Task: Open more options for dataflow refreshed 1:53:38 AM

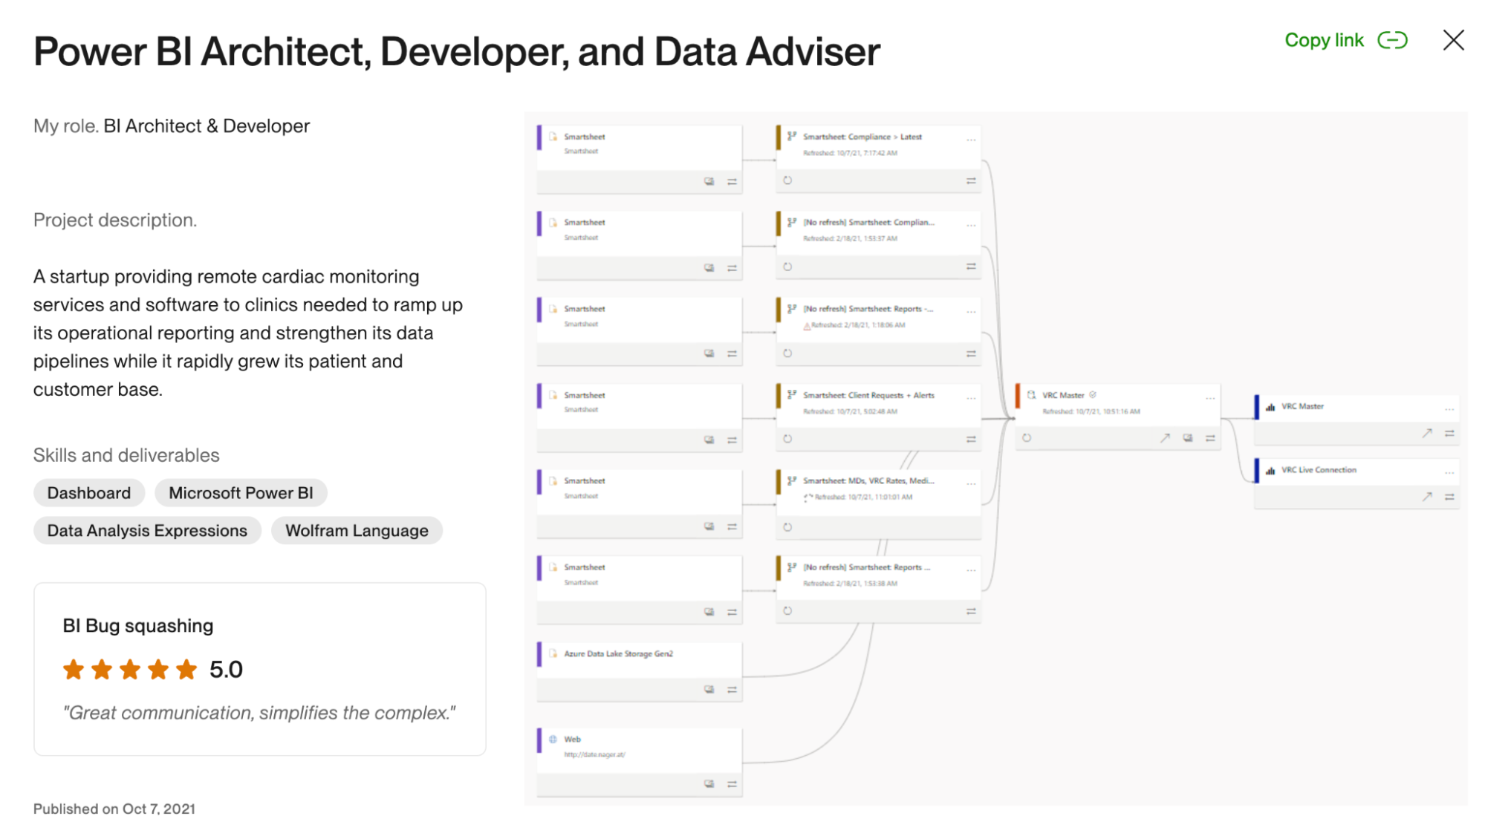Action: (x=970, y=570)
